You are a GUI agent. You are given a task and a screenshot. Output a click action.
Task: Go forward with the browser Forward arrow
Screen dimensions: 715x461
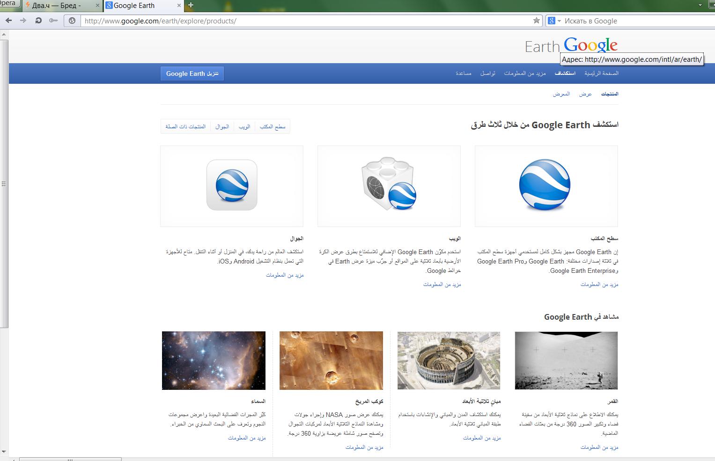(x=23, y=21)
